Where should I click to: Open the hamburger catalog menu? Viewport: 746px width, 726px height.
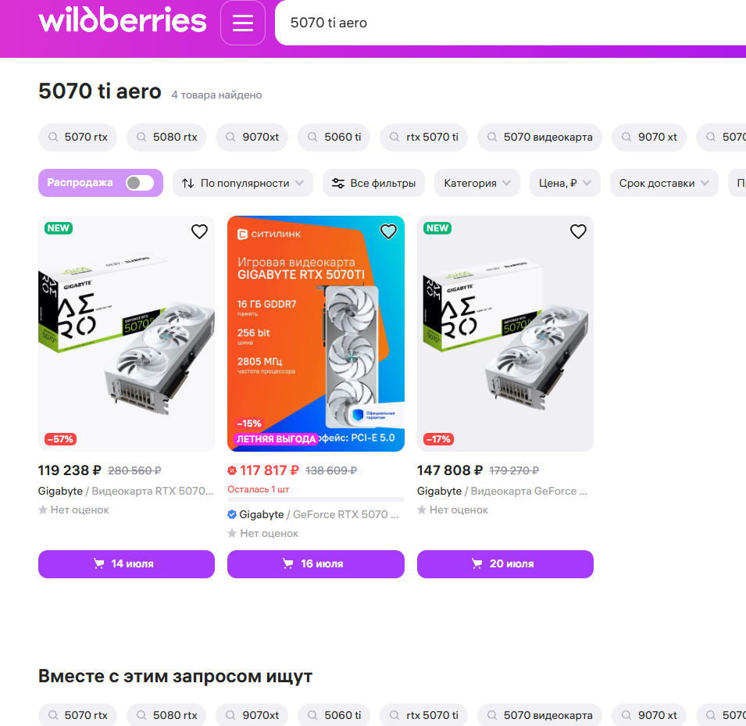pyautogui.click(x=243, y=23)
